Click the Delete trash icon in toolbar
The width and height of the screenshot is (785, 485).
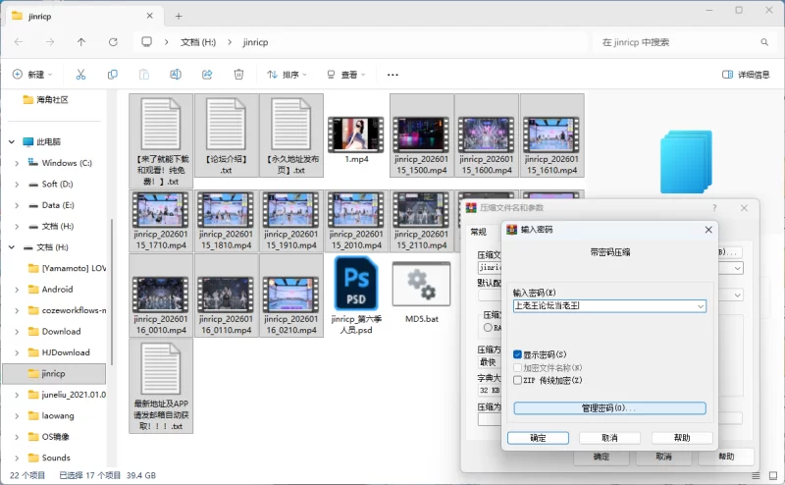[x=238, y=75]
